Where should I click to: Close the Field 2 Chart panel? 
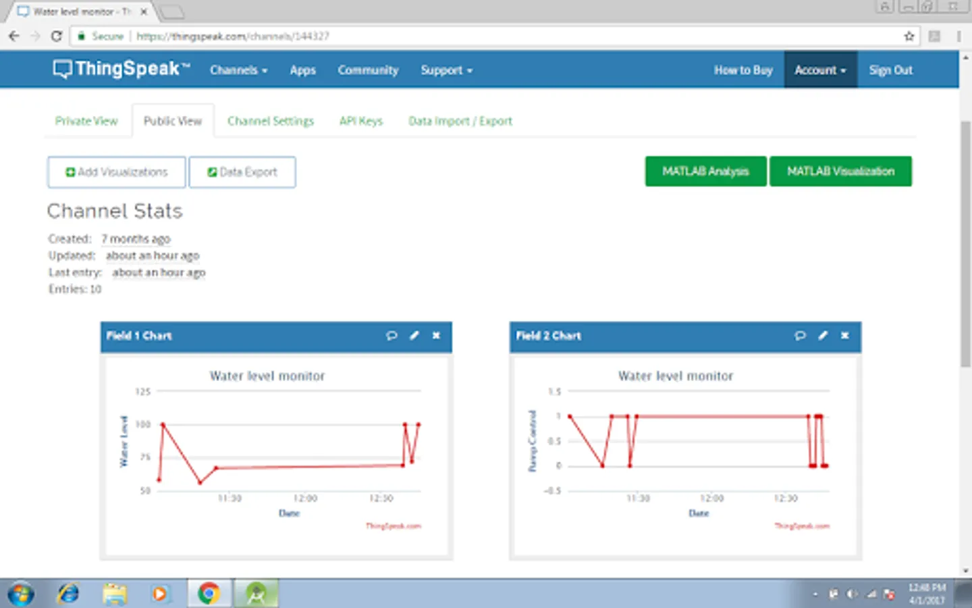point(844,336)
